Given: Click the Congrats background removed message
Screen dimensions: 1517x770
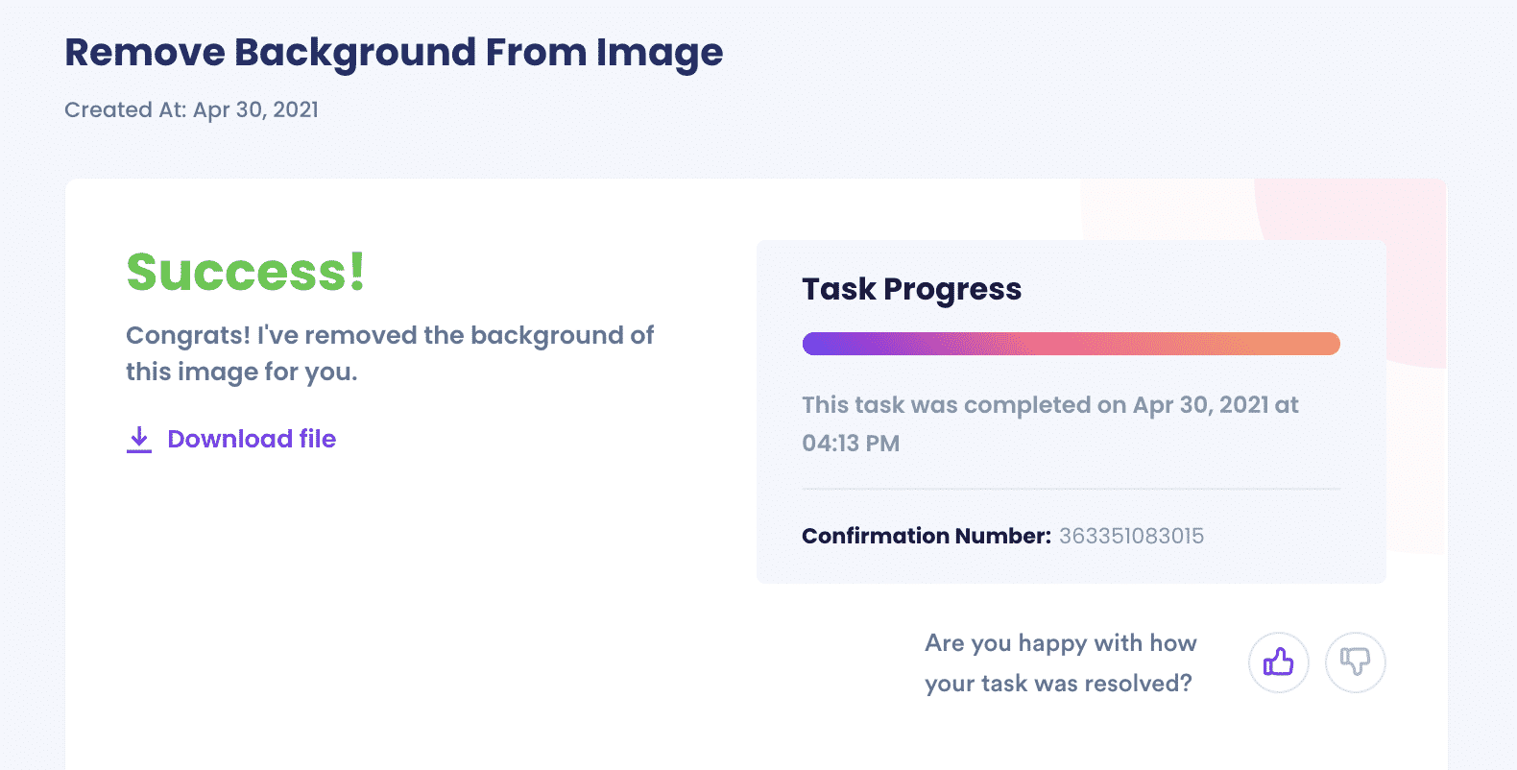Looking at the screenshot, I should [390, 353].
